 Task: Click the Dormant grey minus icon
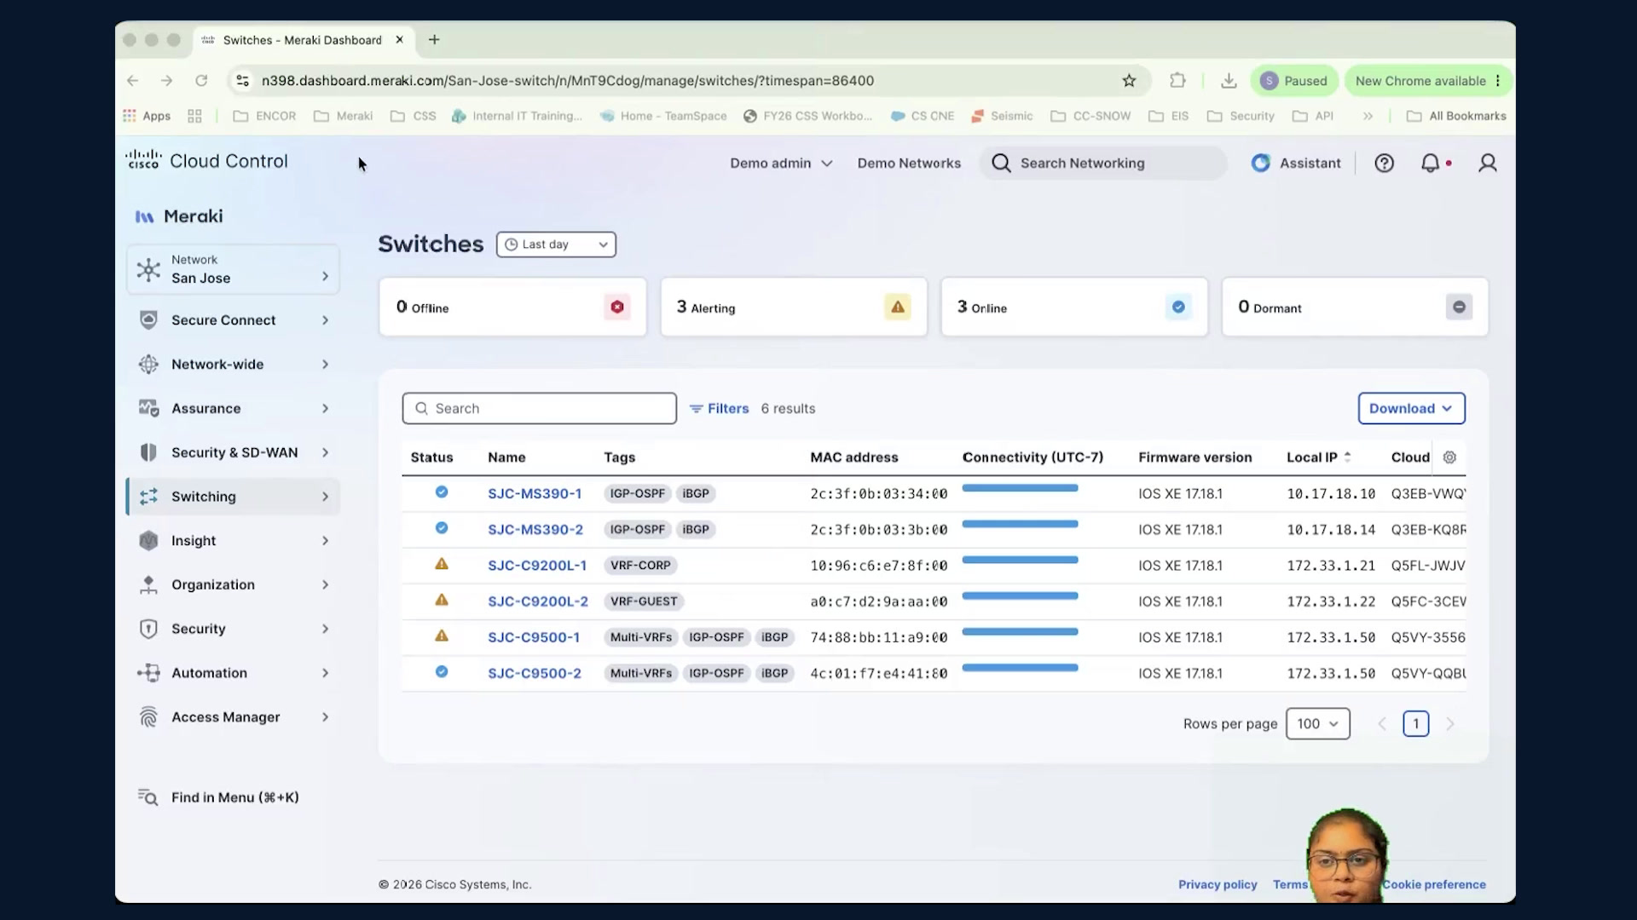[1459, 307]
